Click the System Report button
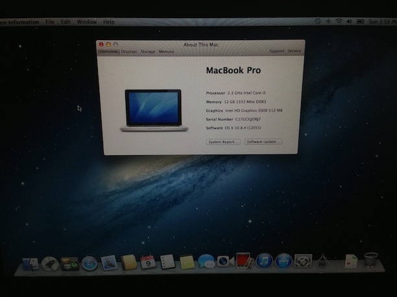This screenshot has width=397, height=297. (223, 142)
